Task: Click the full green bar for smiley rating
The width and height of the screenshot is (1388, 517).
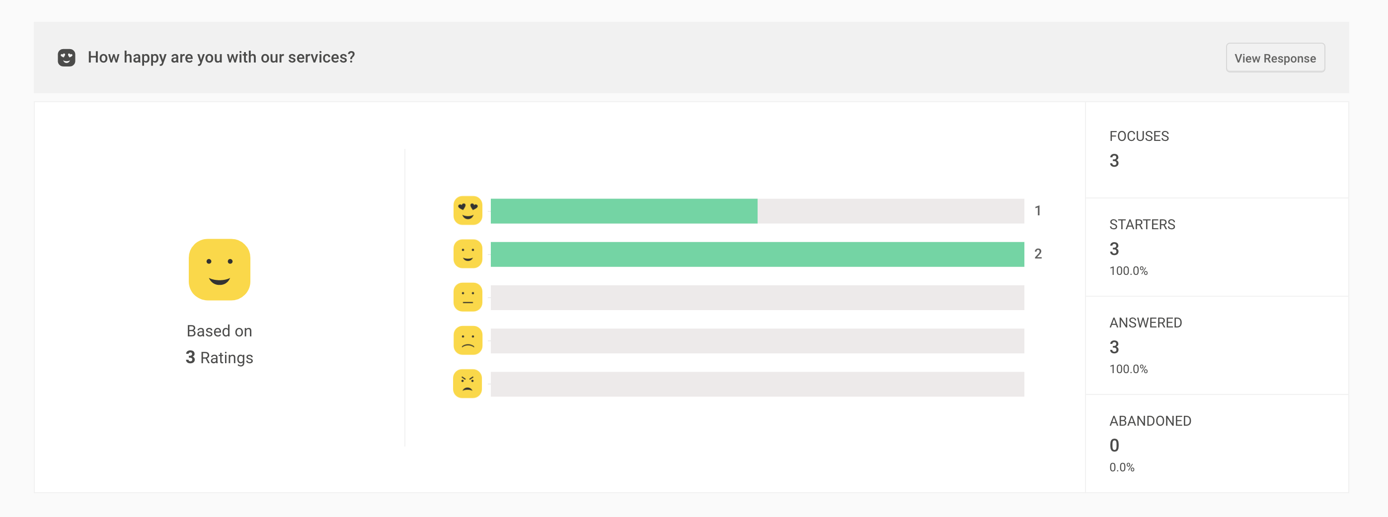Action: tap(757, 255)
